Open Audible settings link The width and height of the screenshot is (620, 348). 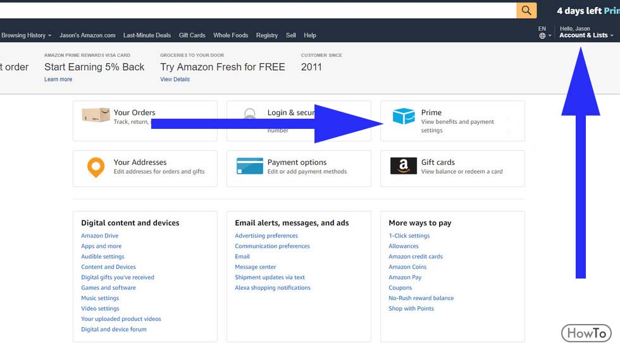click(x=102, y=256)
